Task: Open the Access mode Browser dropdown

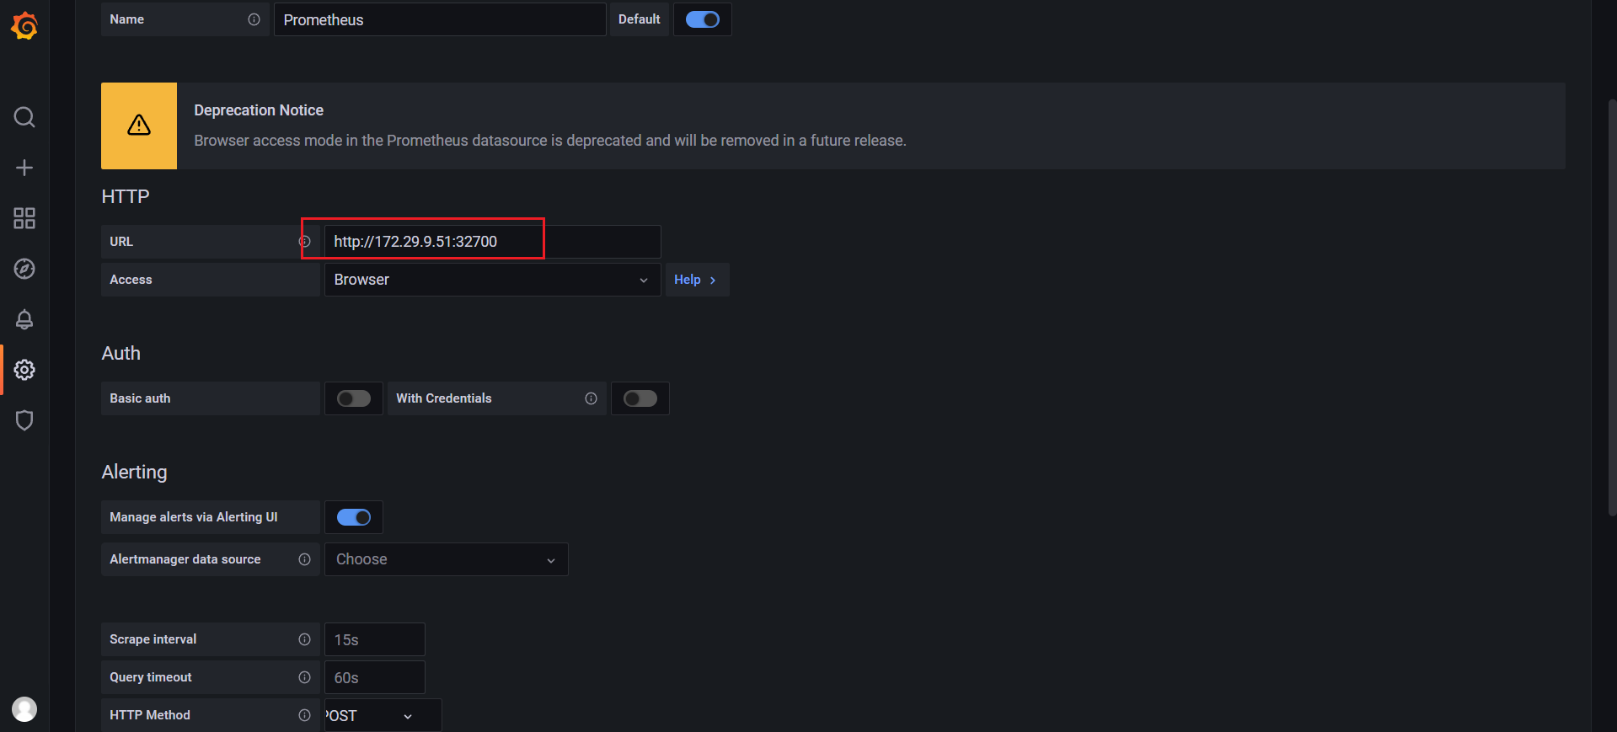Action: (x=492, y=280)
